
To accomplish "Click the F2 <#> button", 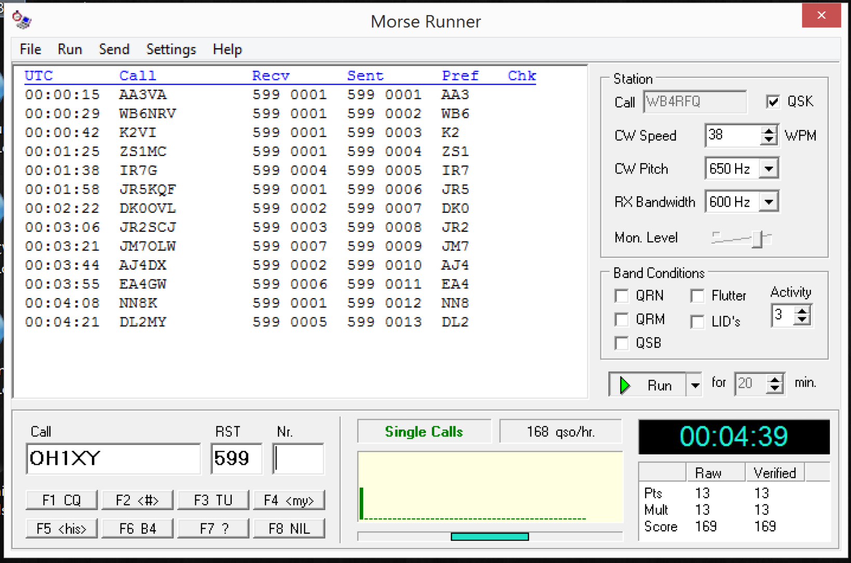I will tap(137, 500).
